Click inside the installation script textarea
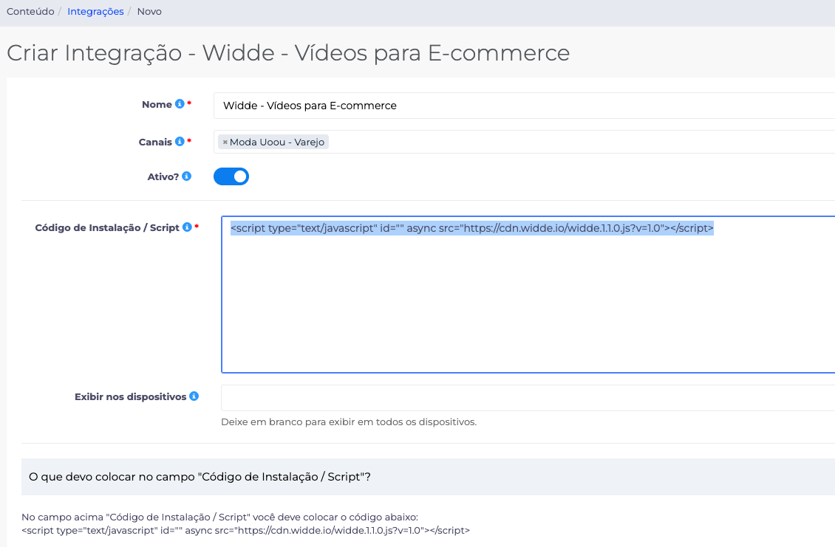The width and height of the screenshot is (835, 547). [x=528, y=295]
